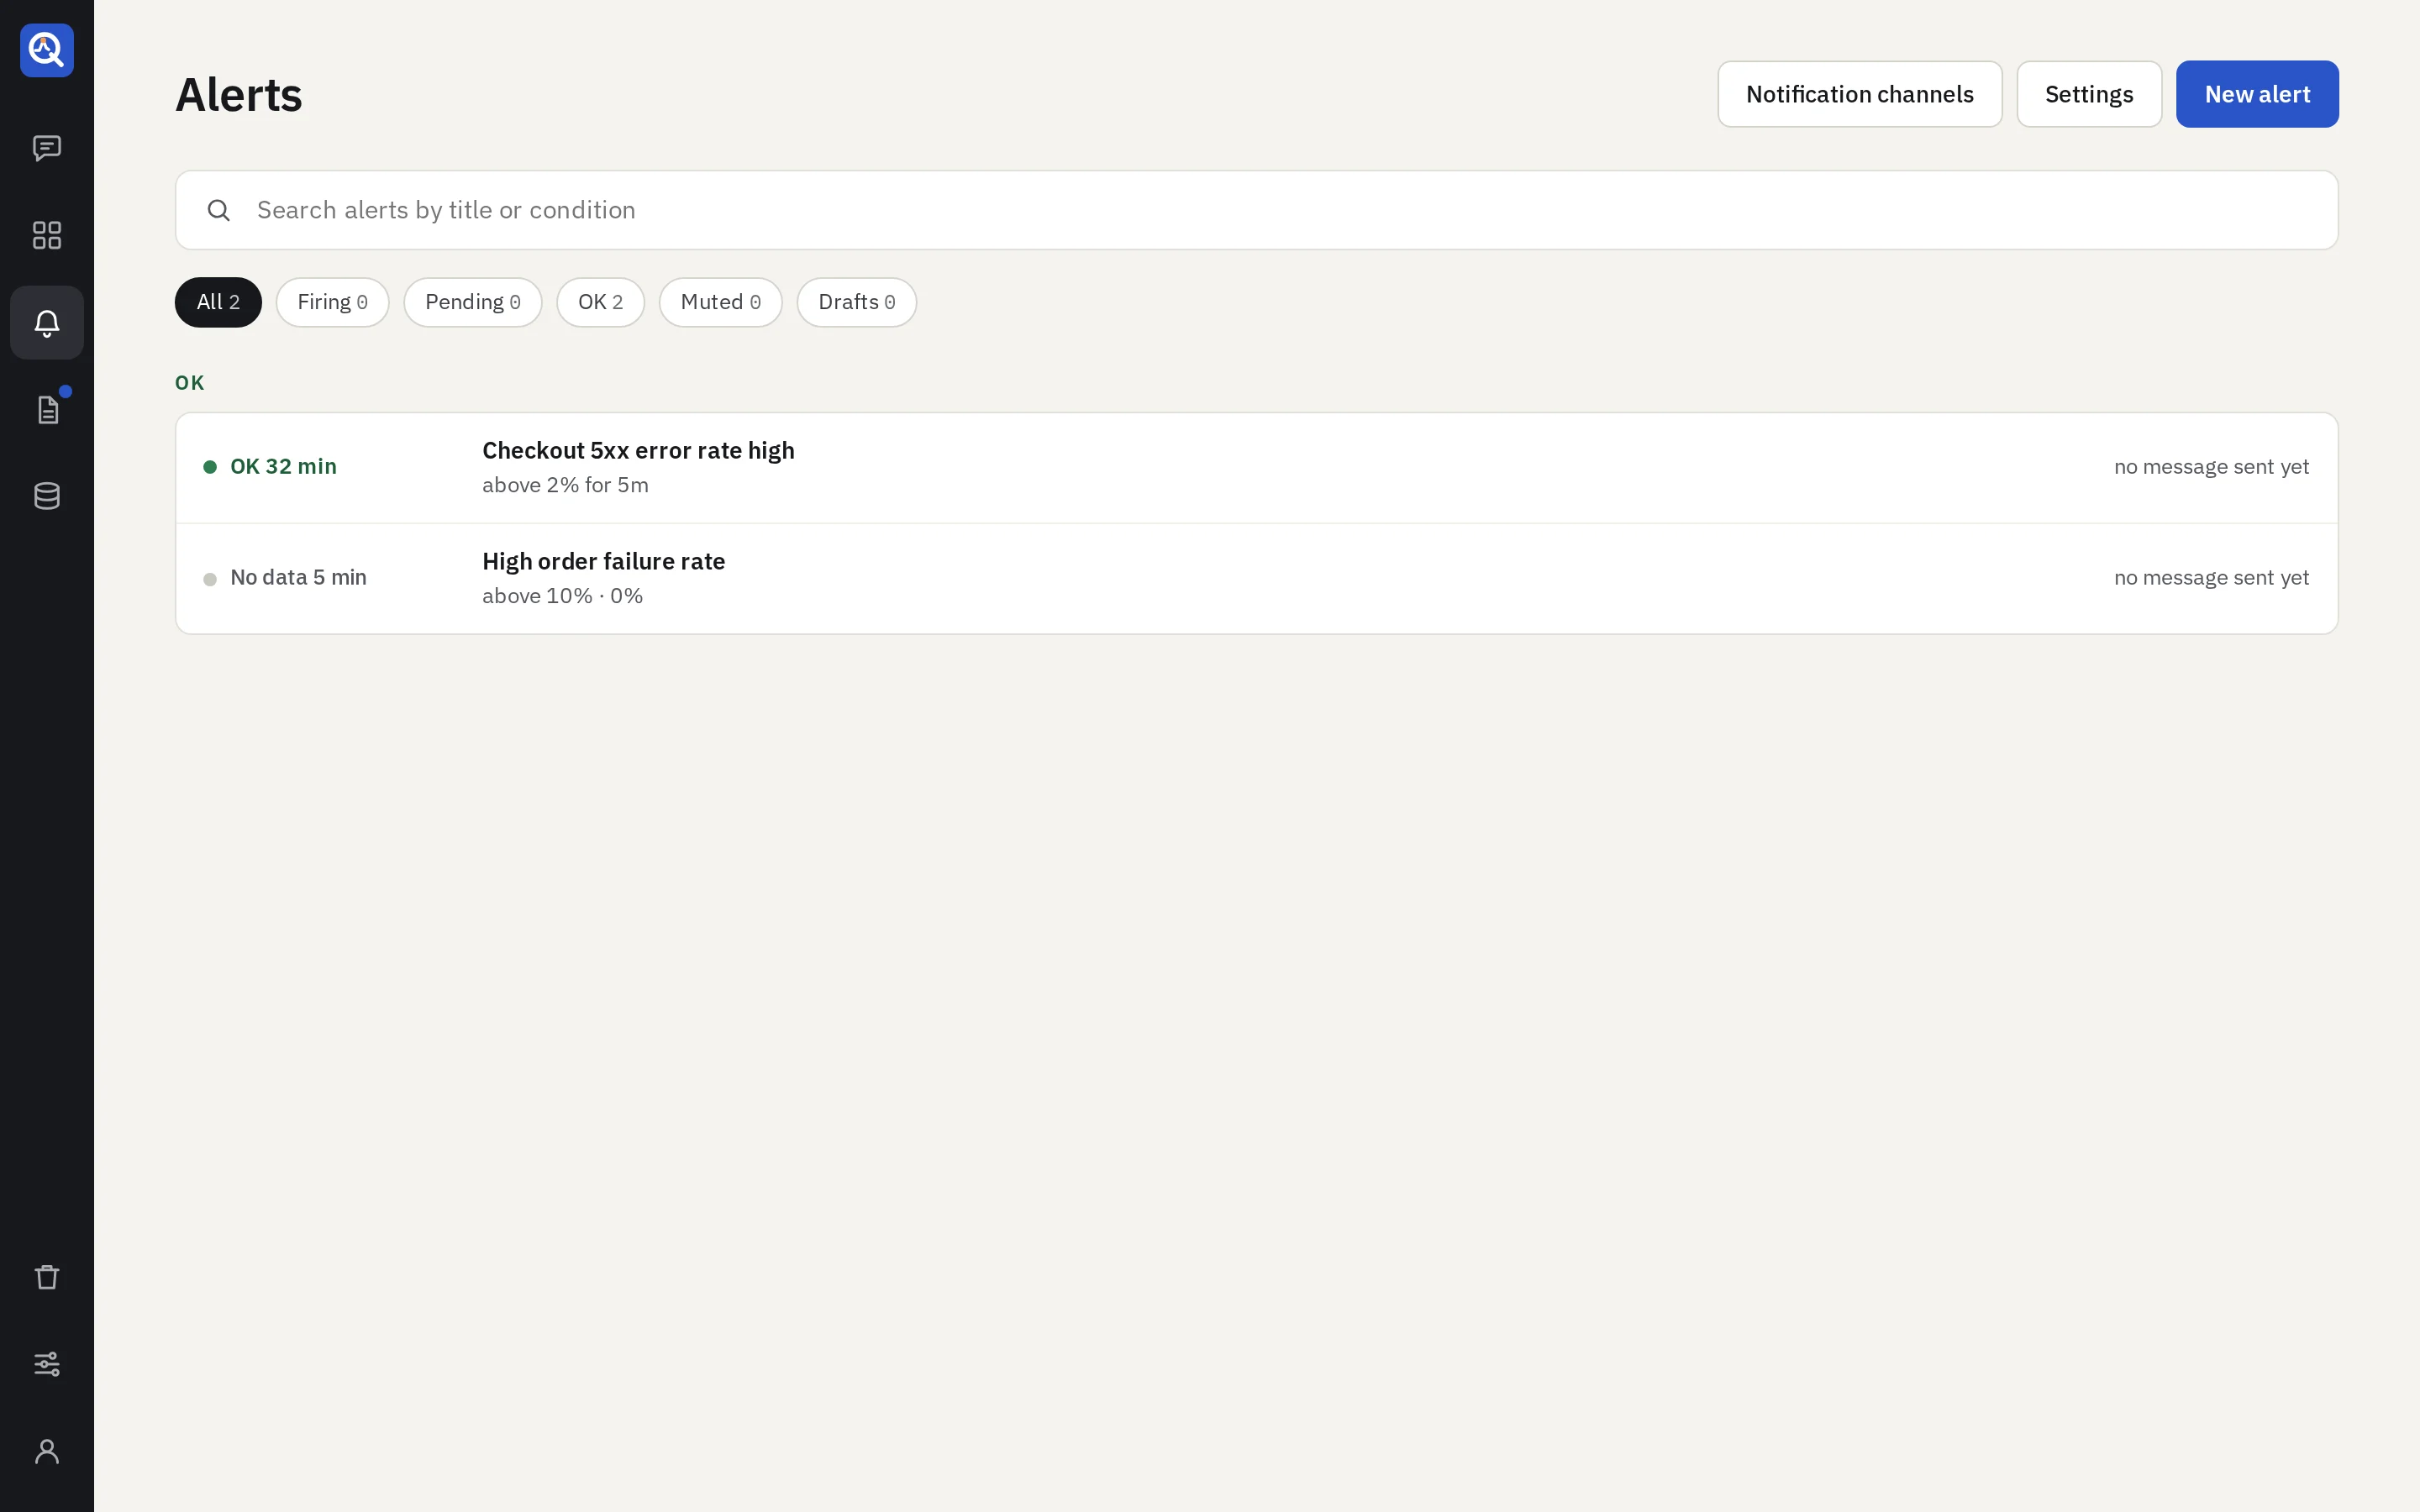Select the alerts bell icon

click(x=47, y=322)
